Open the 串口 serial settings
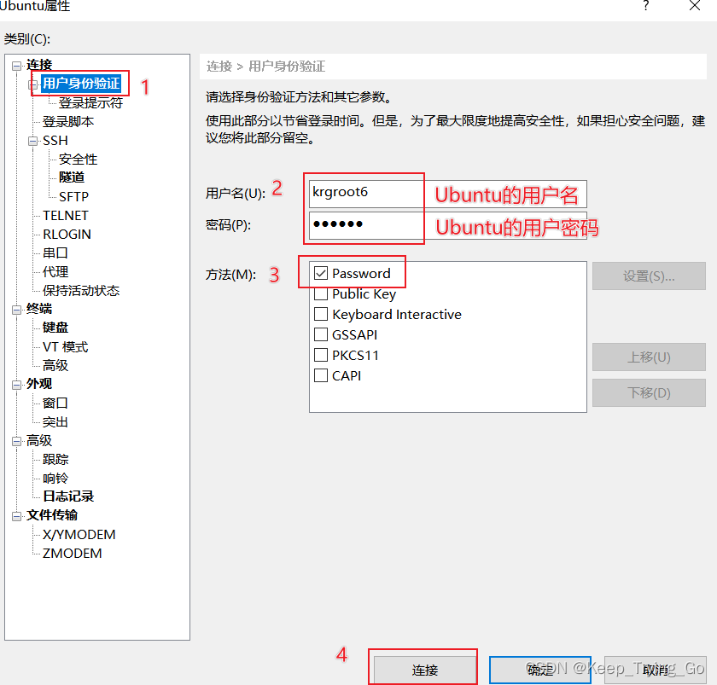The width and height of the screenshot is (717, 685). coord(55,253)
